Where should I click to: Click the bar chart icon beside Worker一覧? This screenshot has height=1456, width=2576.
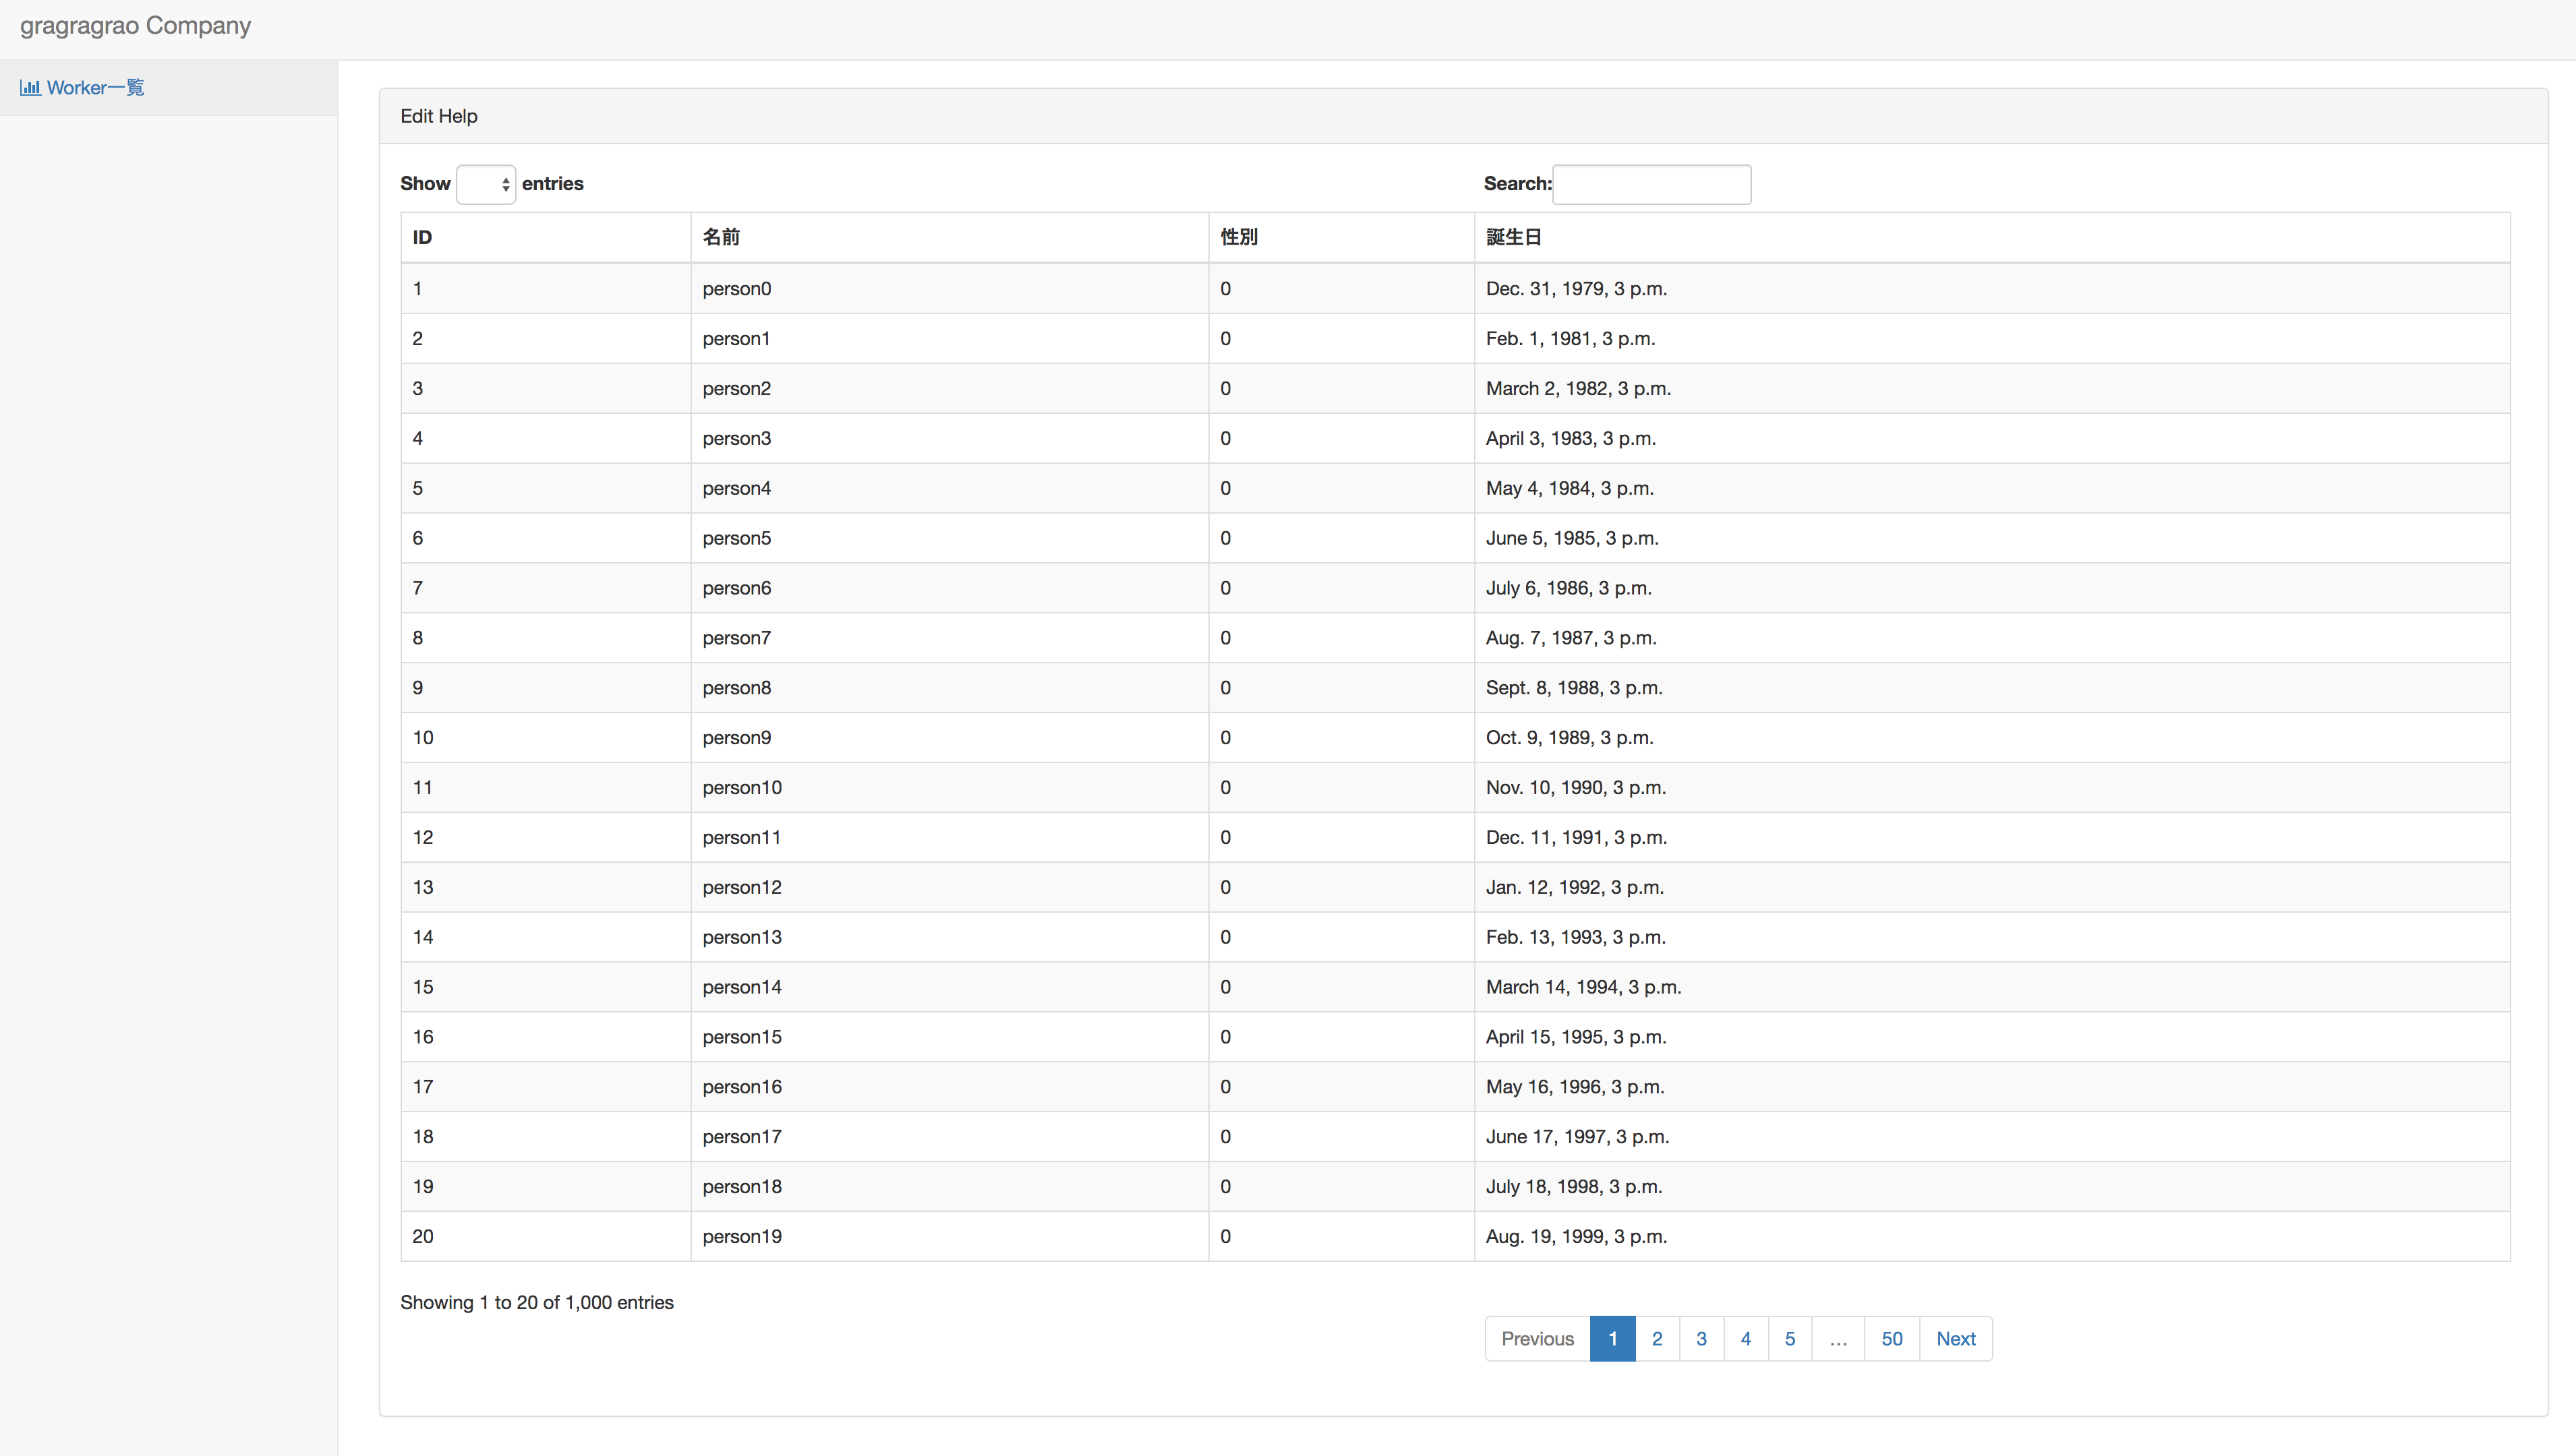click(x=30, y=88)
